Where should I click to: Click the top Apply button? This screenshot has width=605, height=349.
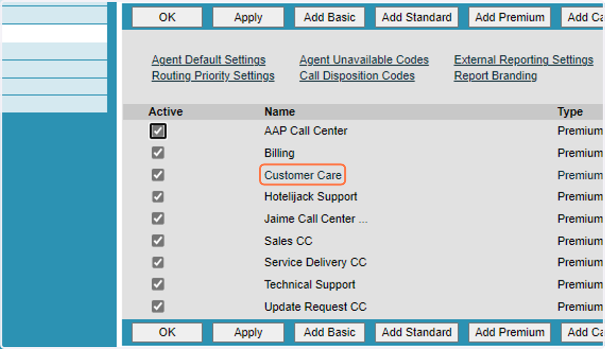click(x=248, y=17)
